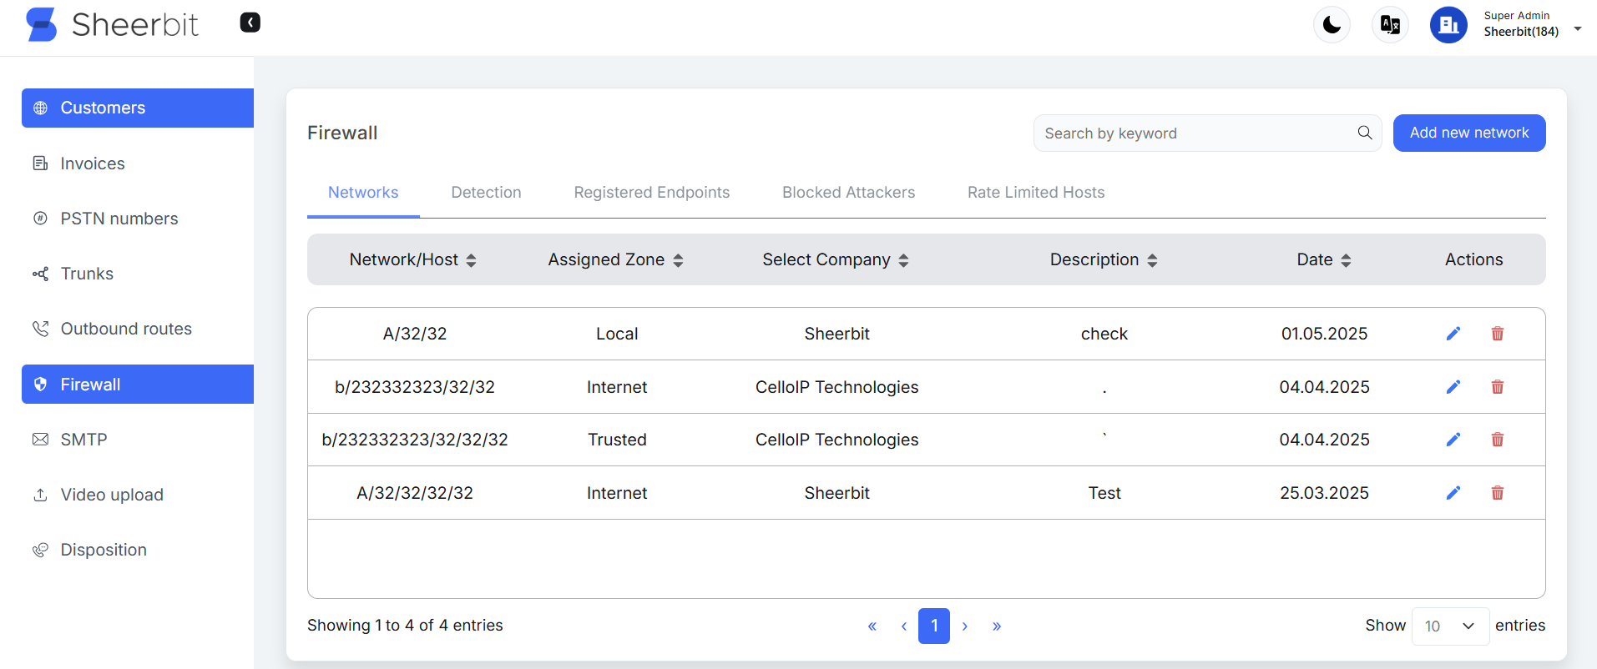Edit the b/232332323/32/32 Internet entry
The image size is (1597, 669).
1453,387
